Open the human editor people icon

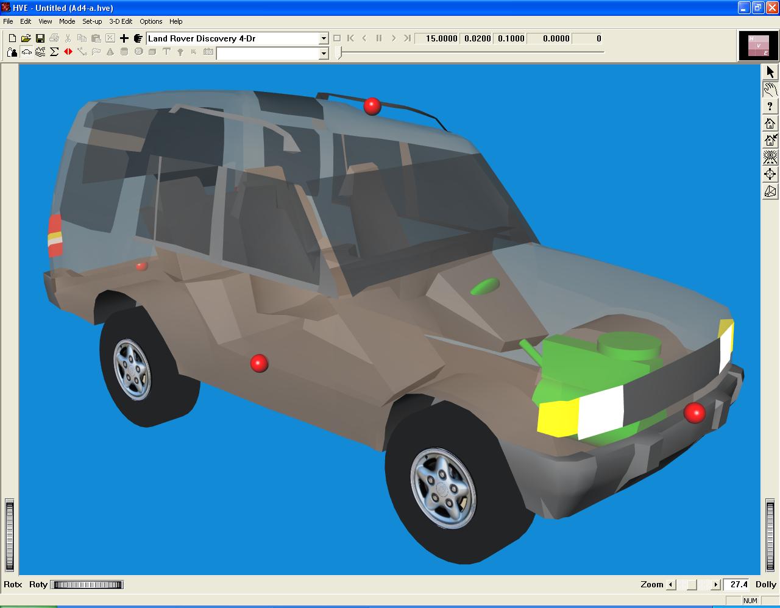pos(12,52)
